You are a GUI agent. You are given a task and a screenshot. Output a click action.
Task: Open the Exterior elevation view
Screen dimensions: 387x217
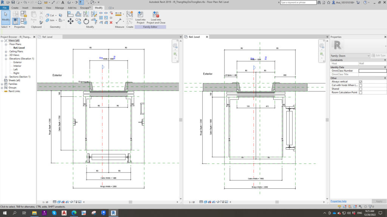coord(17,62)
